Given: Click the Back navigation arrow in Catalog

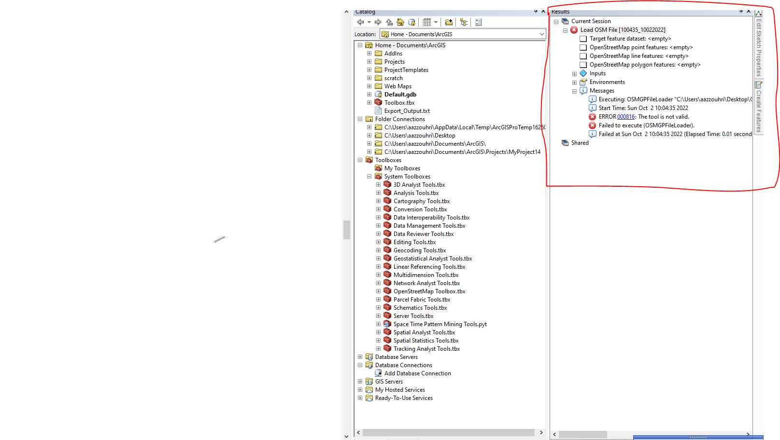Looking at the screenshot, I should coord(361,22).
